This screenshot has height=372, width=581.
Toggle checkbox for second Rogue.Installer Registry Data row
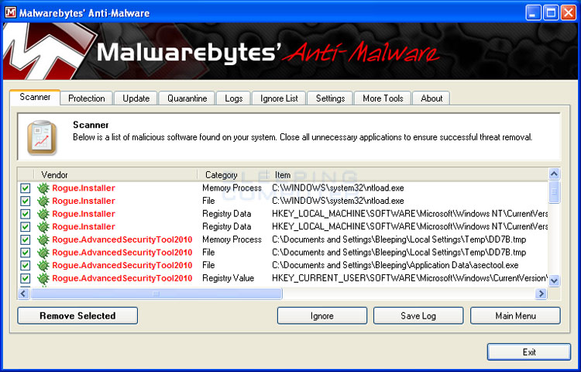coord(26,227)
